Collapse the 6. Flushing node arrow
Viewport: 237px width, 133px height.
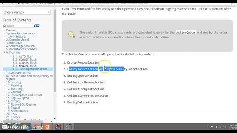click(x=4, y=52)
